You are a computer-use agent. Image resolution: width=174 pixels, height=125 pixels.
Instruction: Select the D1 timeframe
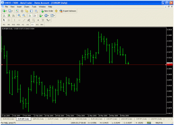tap(32, 24)
